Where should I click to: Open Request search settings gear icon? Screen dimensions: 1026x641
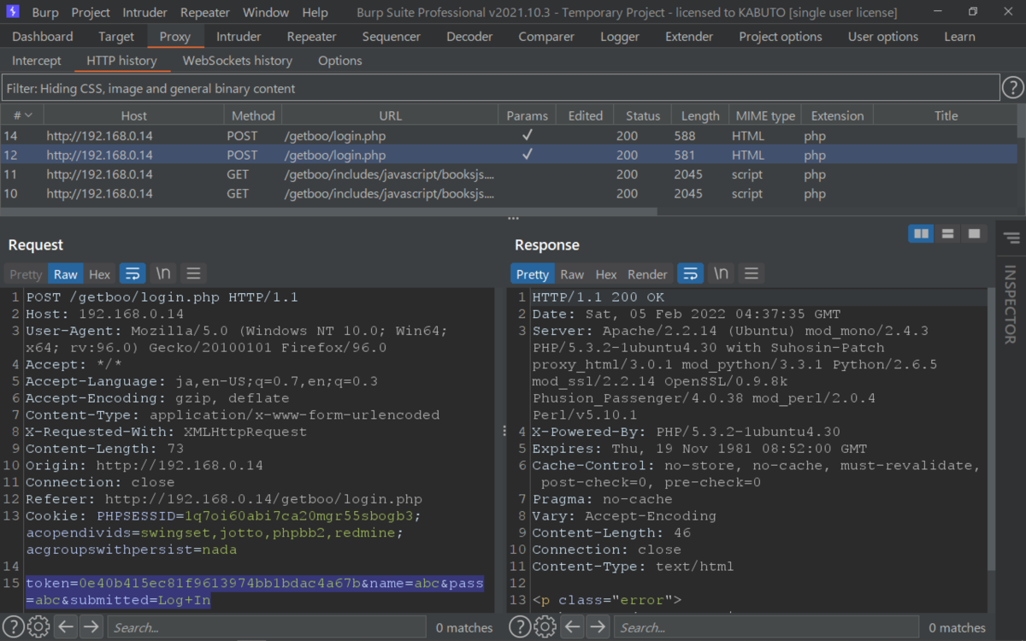38,627
